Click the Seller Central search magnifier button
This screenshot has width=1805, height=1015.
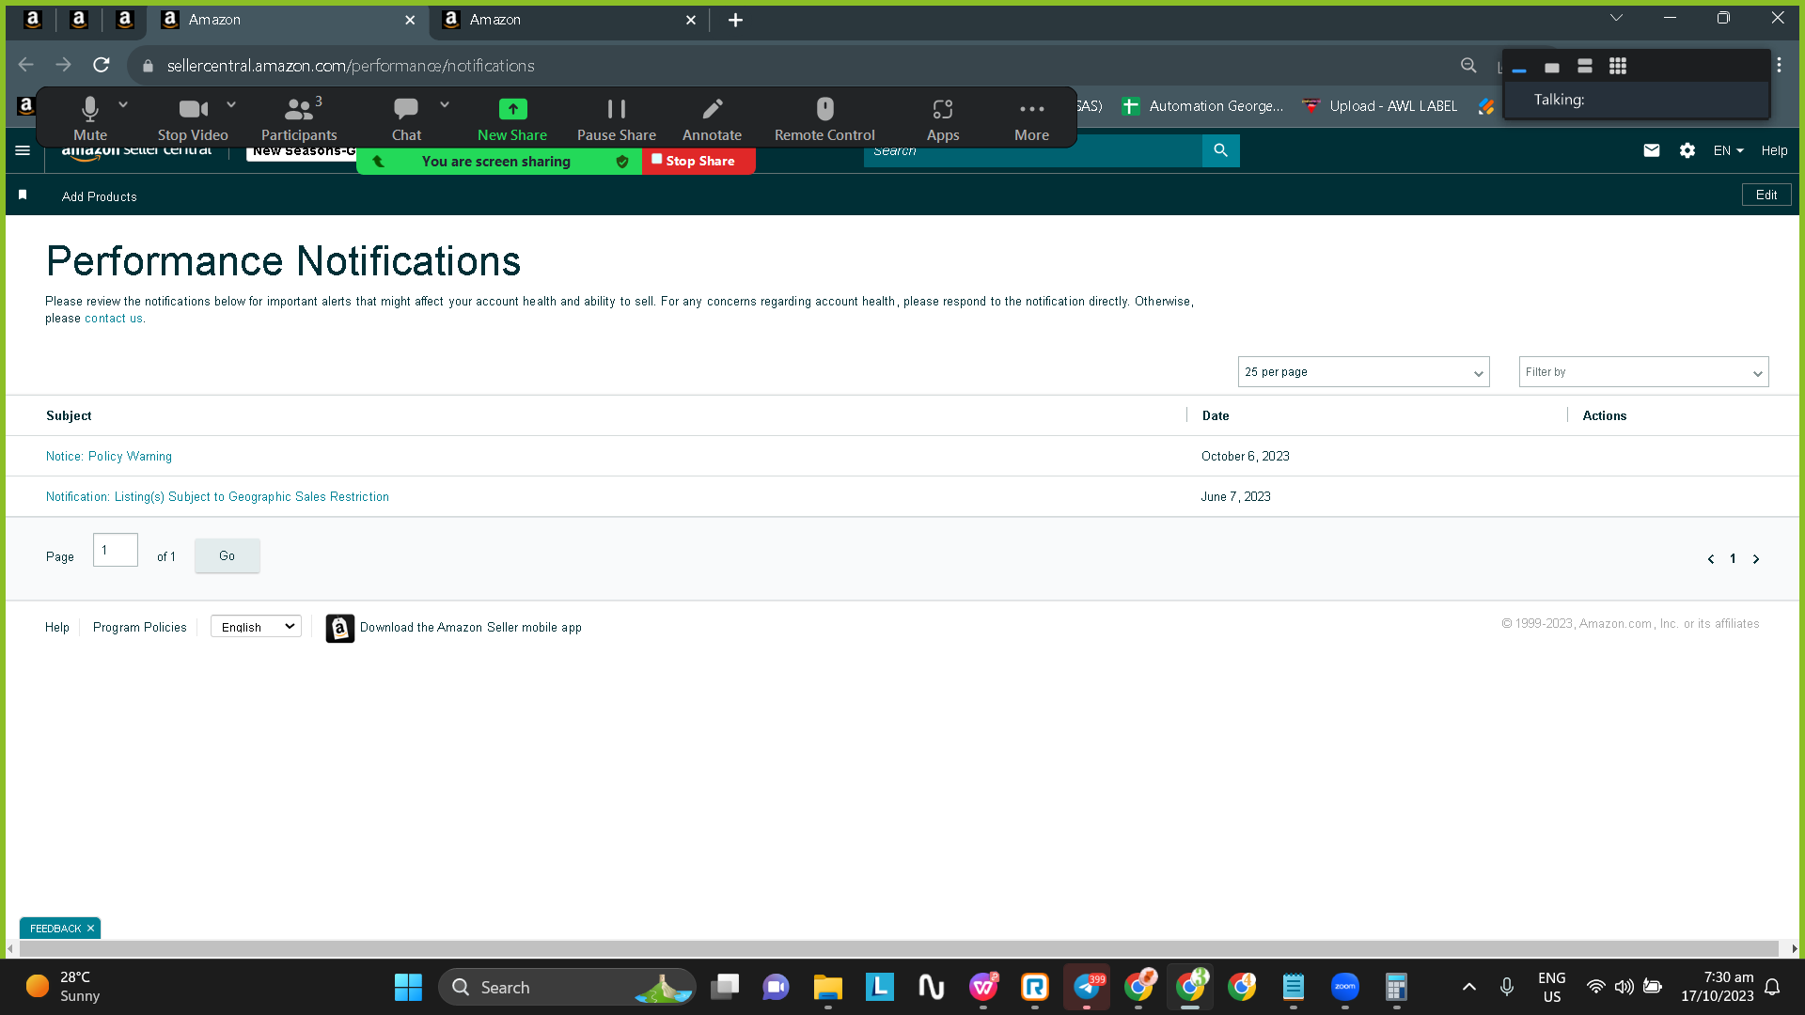[1220, 150]
